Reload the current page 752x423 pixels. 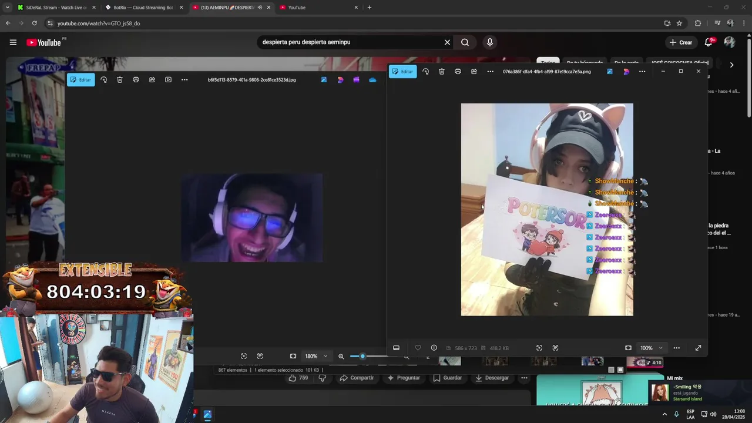(35, 23)
